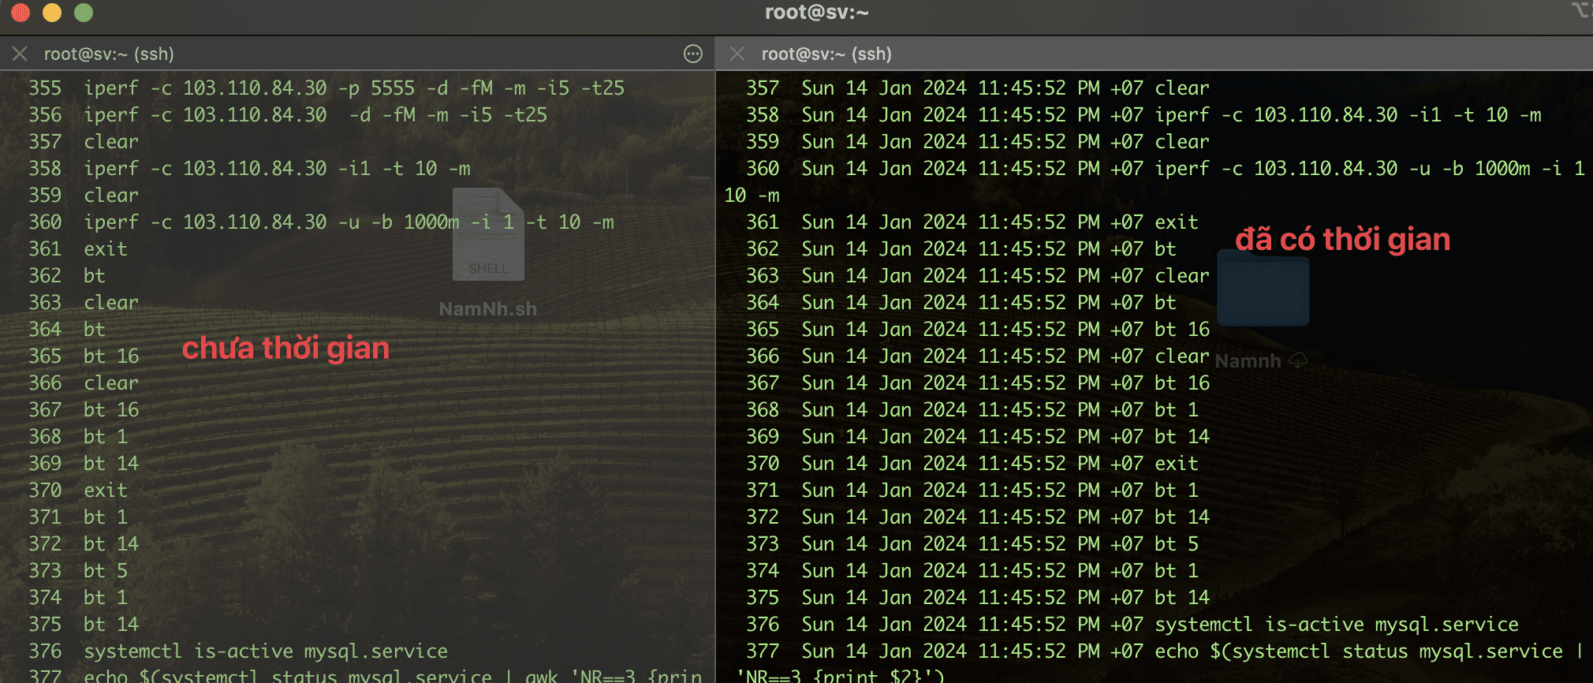
Task: Click the cloud icon beside Namnh
Action: pyautogui.click(x=1297, y=361)
